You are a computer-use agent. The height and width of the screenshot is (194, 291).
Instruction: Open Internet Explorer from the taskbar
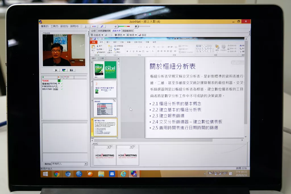click(x=123, y=174)
